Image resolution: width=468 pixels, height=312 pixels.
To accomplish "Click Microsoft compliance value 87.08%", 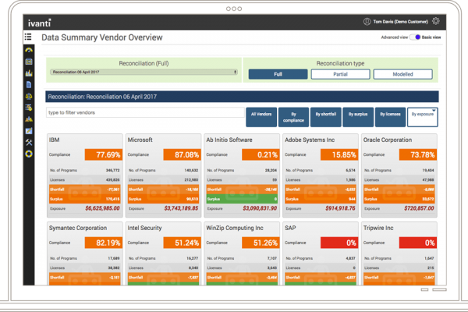I will [182, 154].
